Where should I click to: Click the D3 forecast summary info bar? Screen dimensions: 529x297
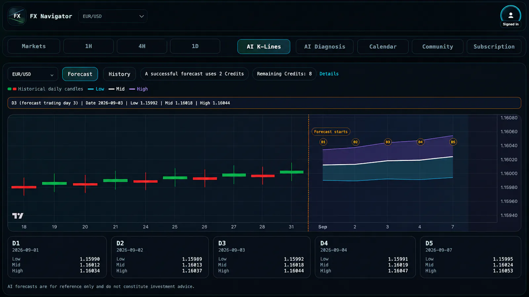264,103
